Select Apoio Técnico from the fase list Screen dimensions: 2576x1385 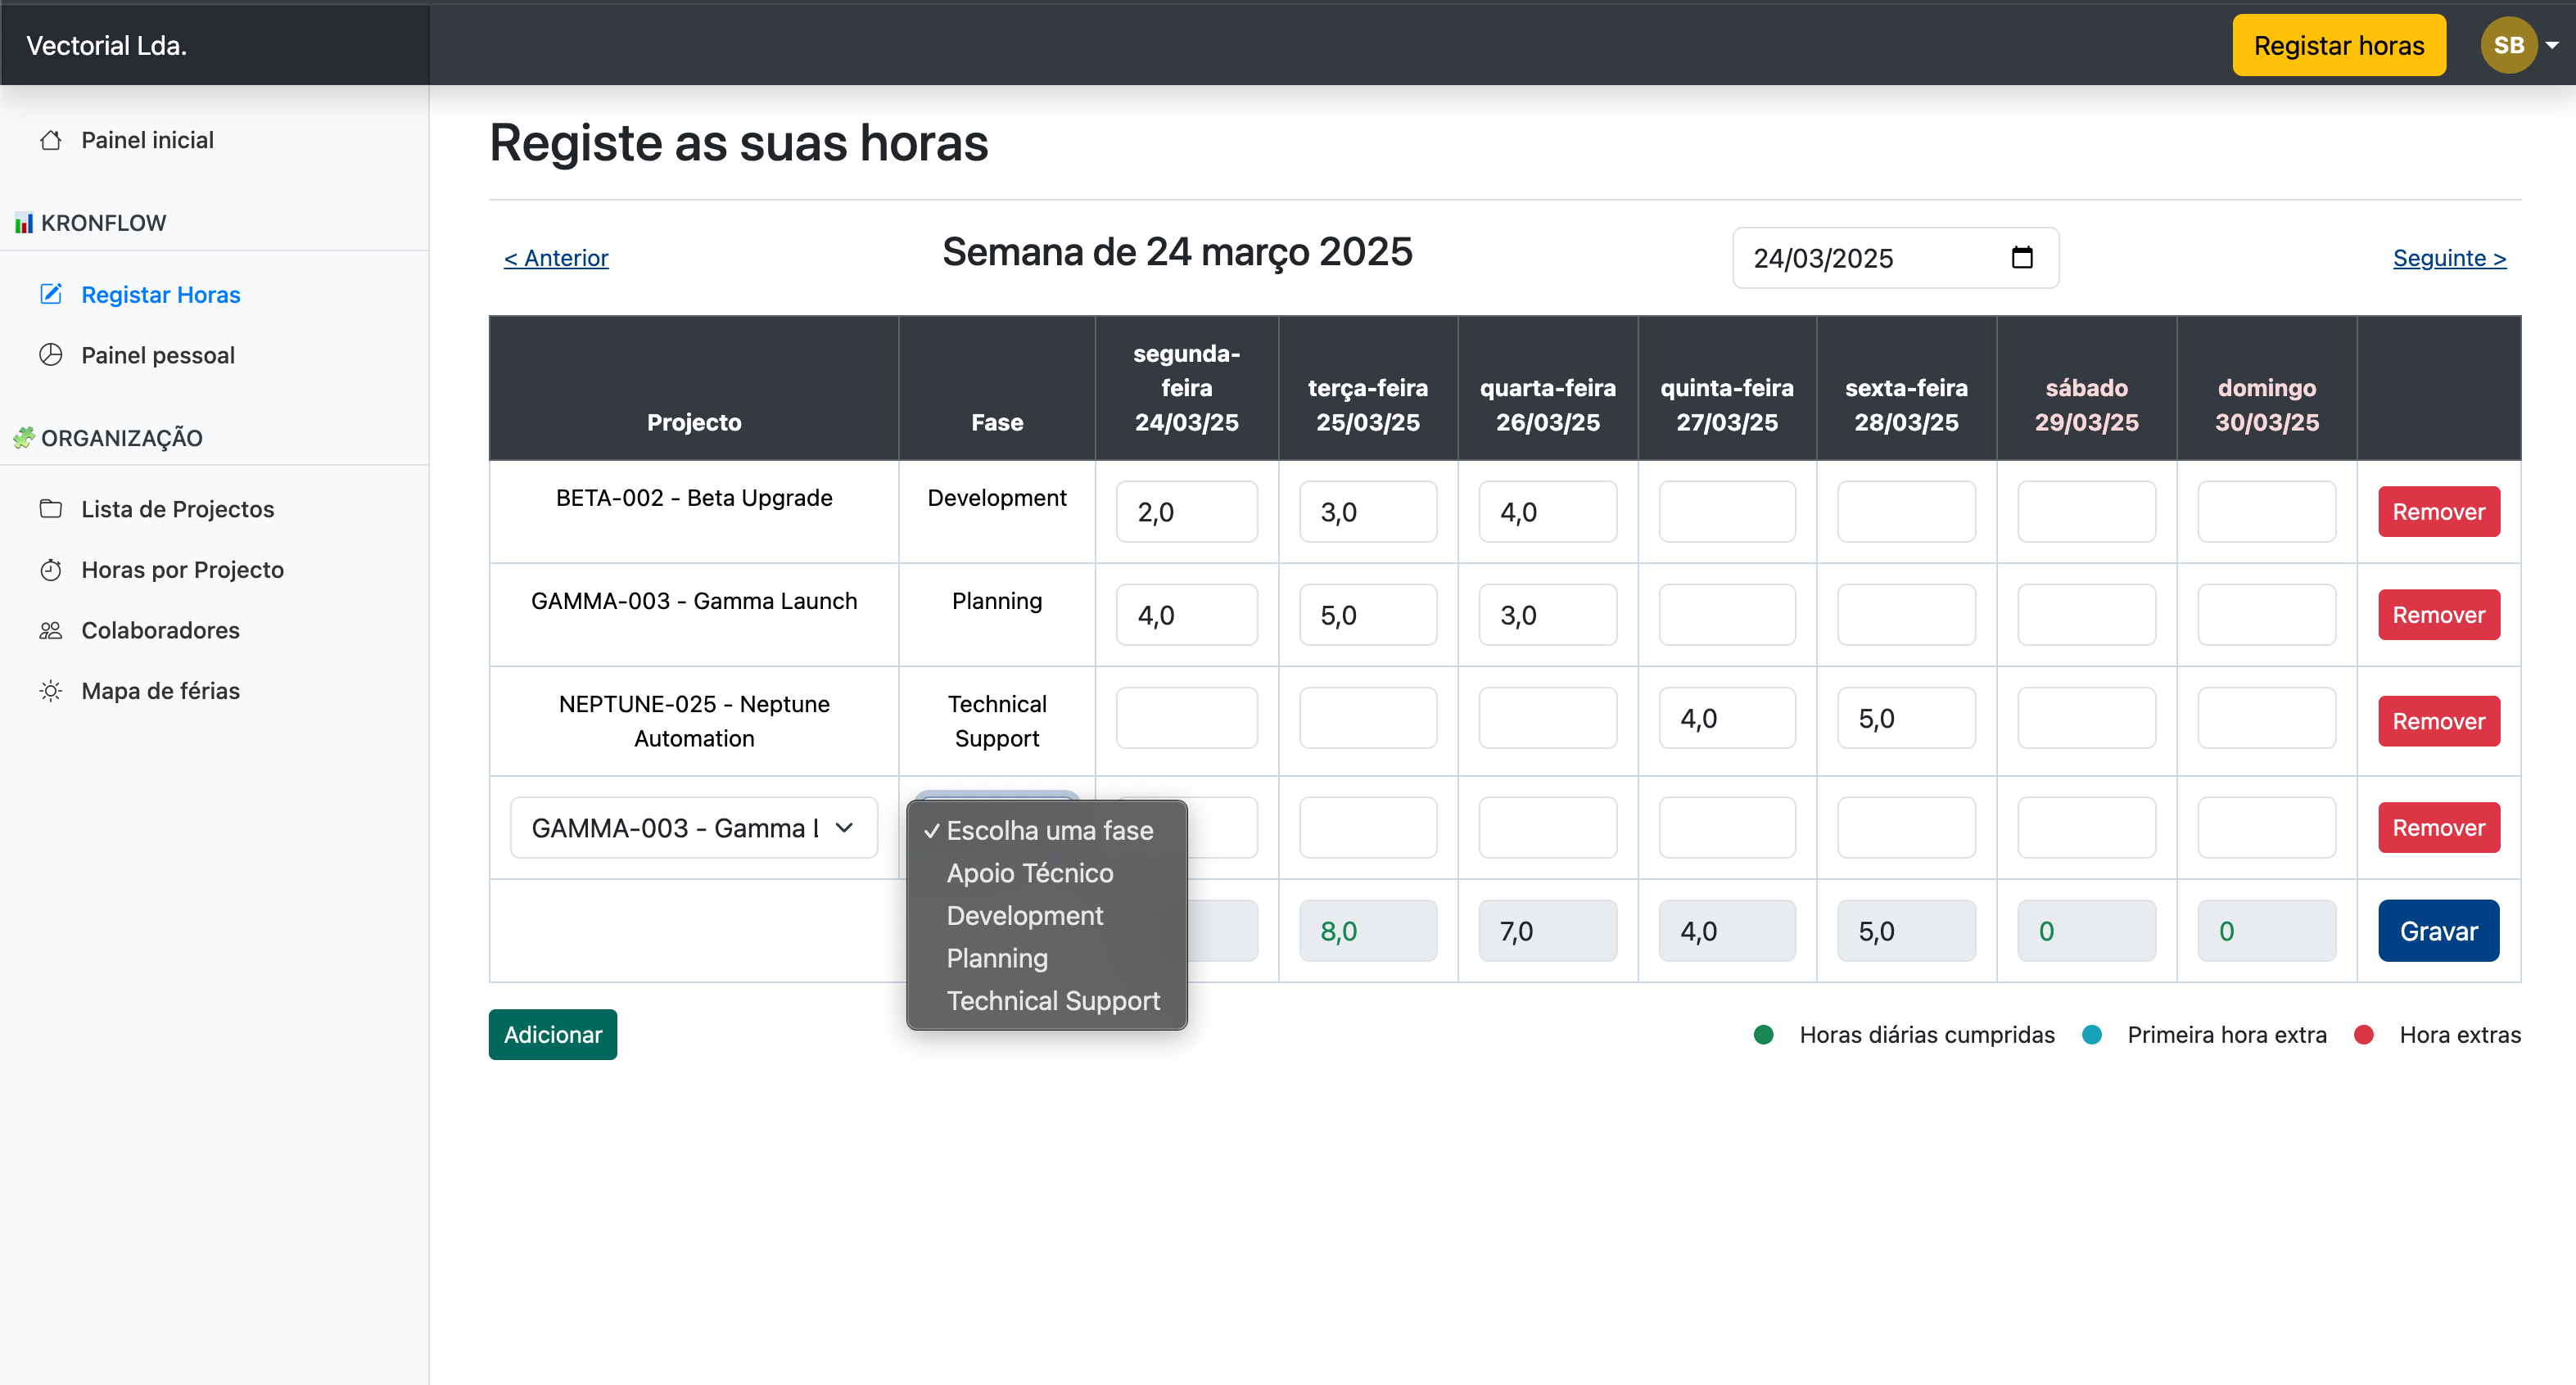pyautogui.click(x=1030, y=873)
